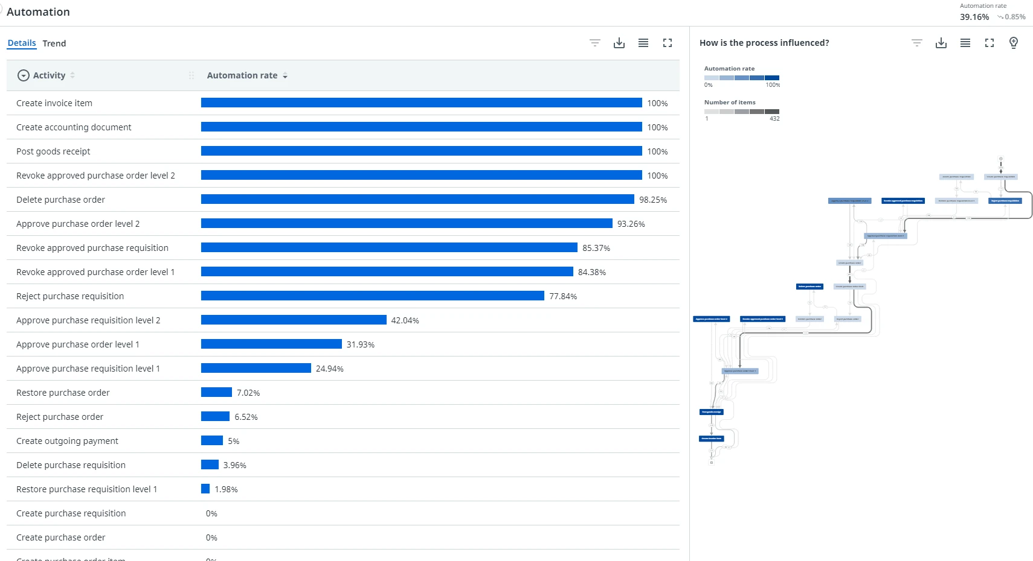Expand the Details panel to fullscreen
Image resolution: width=1033 pixels, height=561 pixels.
pyautogui.click(x=668, y=43)
